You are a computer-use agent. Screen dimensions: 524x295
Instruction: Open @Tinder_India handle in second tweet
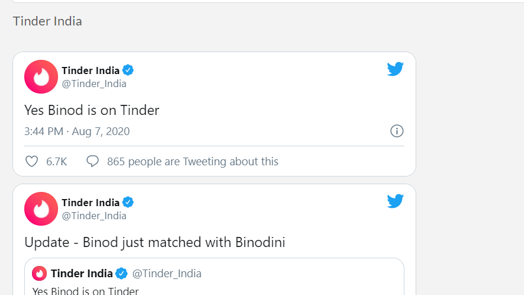(94, 216)
